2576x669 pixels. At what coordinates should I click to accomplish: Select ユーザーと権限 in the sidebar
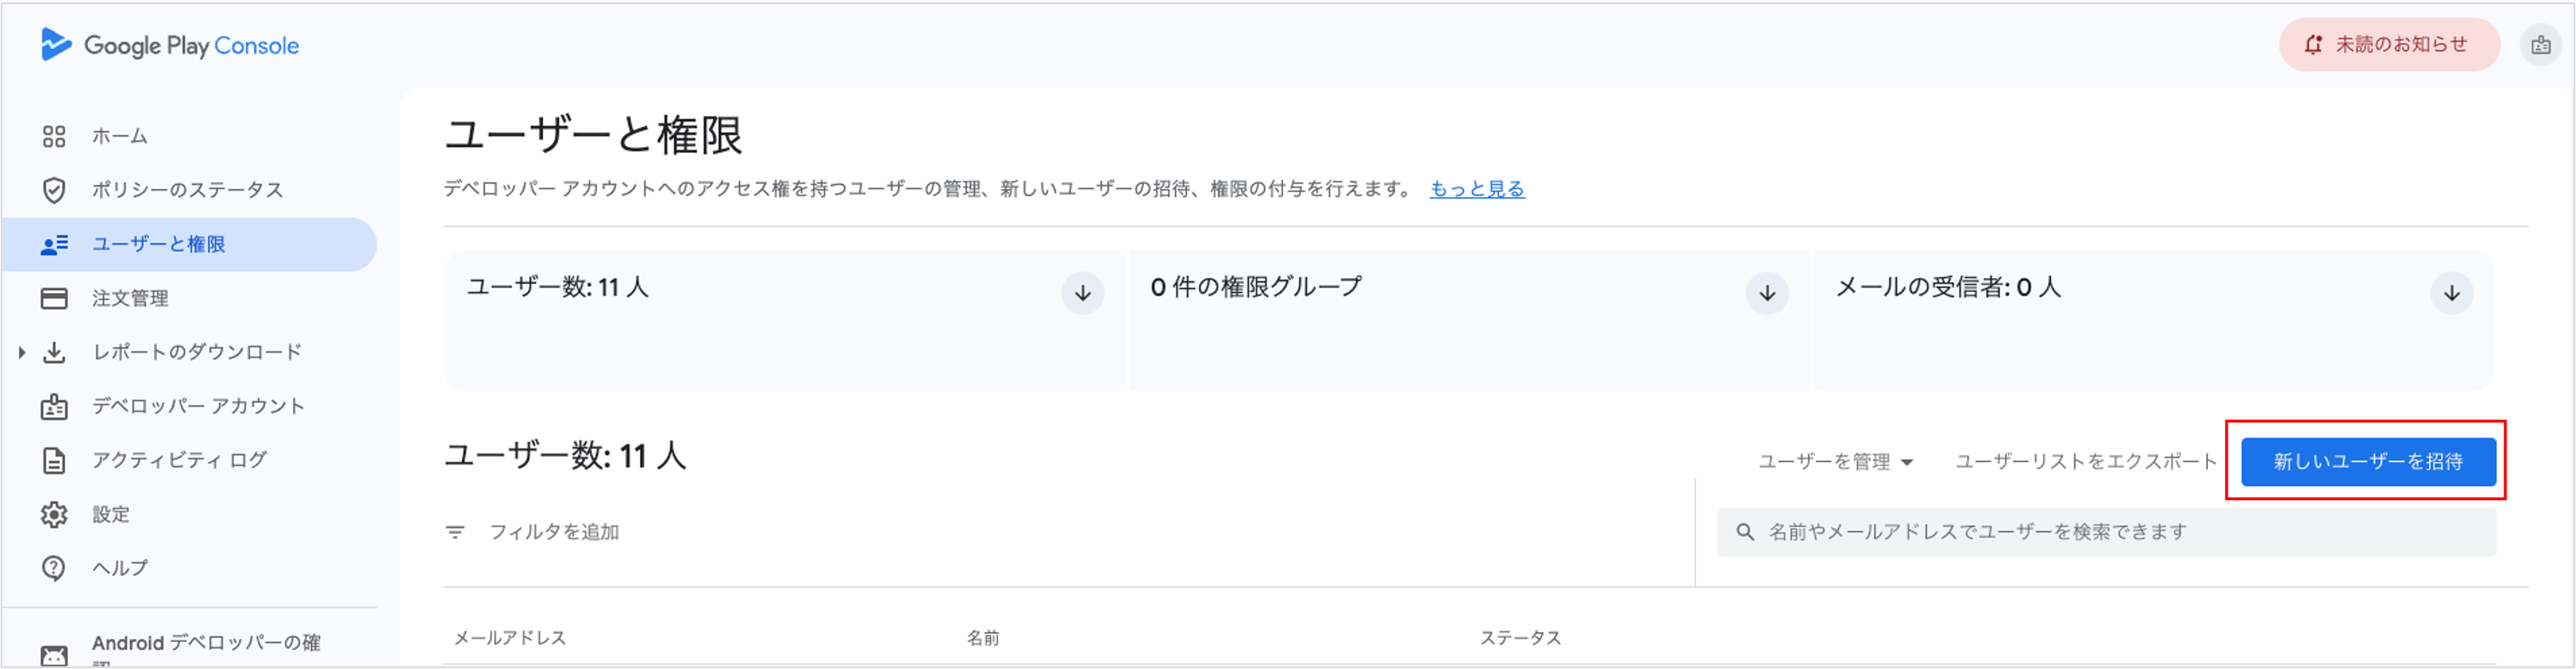(x=190, y=244)
